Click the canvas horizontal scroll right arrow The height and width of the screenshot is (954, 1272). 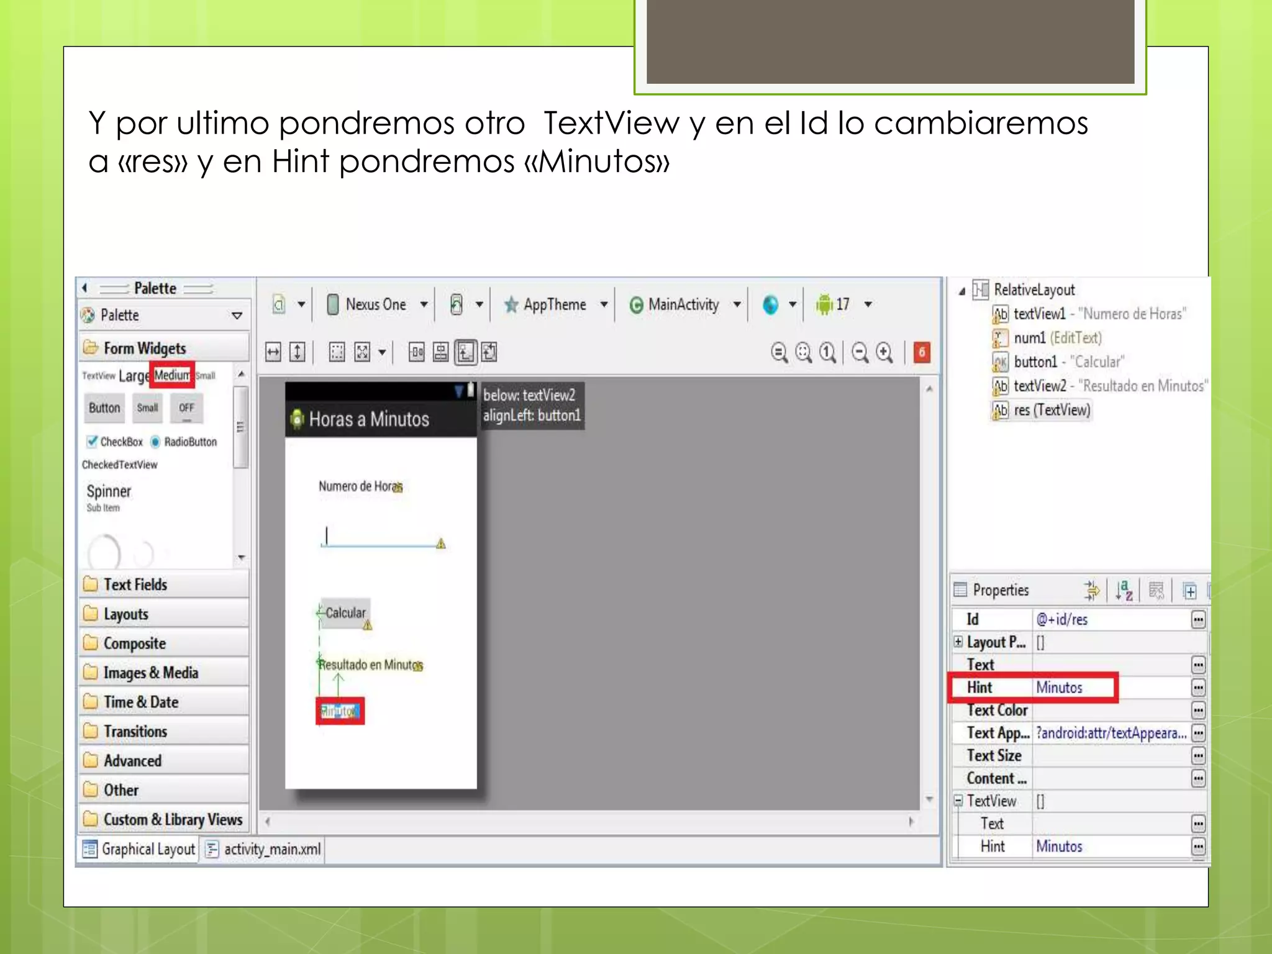911,821
